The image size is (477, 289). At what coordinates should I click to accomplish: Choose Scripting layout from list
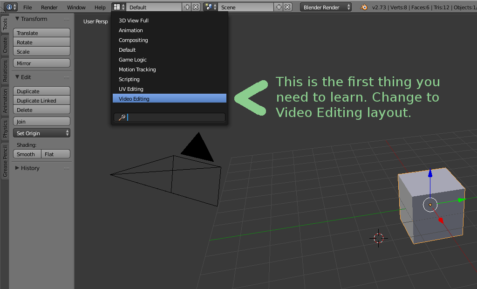170,79
